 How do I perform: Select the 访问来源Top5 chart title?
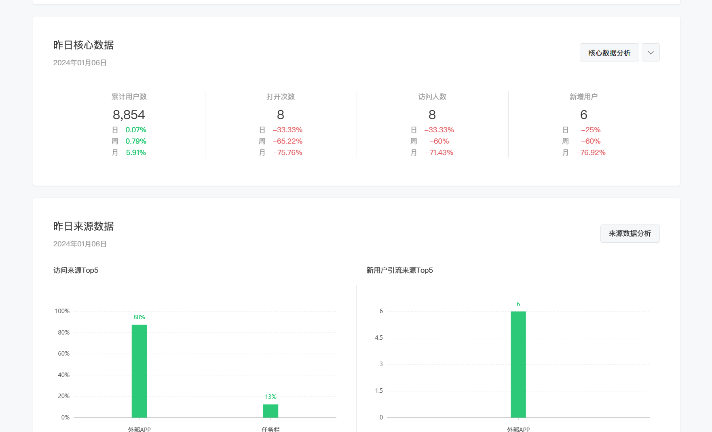[76, 270]
